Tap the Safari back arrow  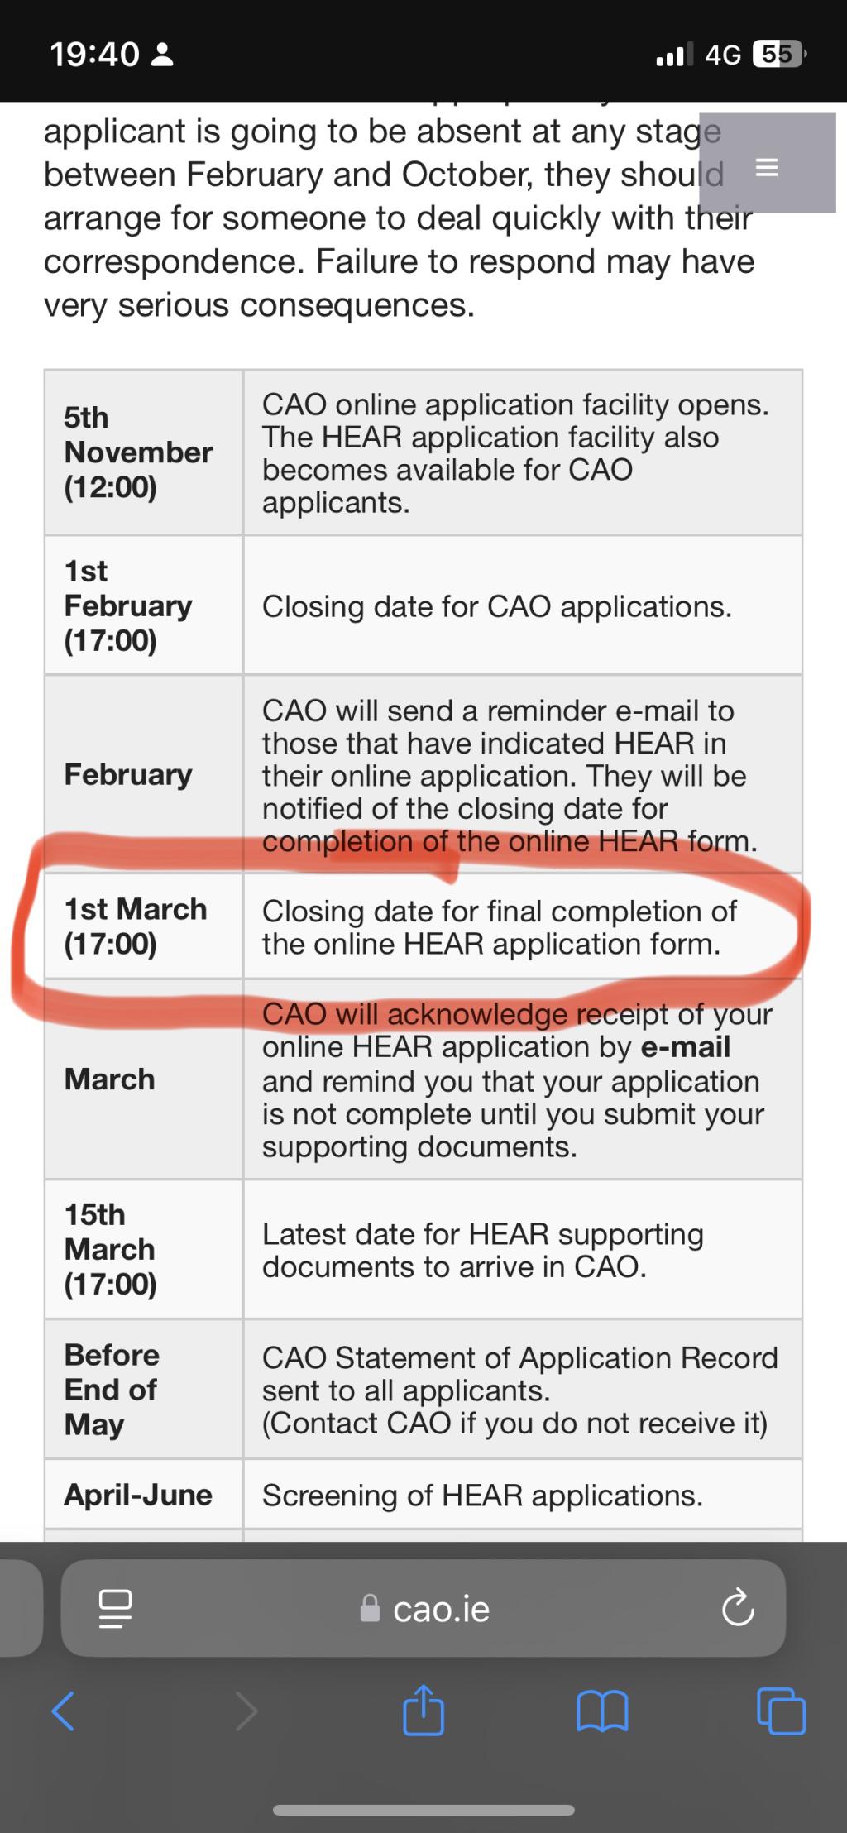click(x=64, y=1711)
